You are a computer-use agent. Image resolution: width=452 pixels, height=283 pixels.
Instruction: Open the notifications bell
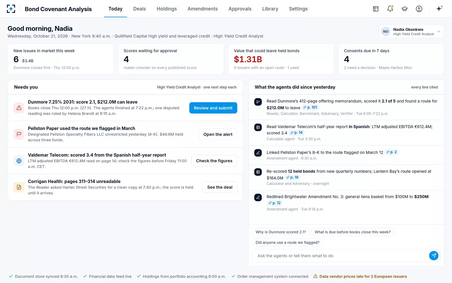pyautogui.click(x=390, y=9)
